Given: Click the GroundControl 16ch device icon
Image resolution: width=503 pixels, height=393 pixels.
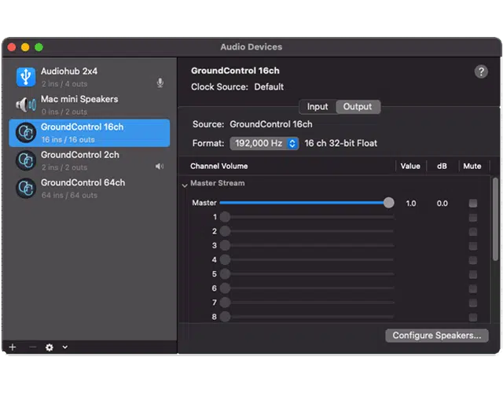Looking at the screenshot, I should [x=26, y=133].
